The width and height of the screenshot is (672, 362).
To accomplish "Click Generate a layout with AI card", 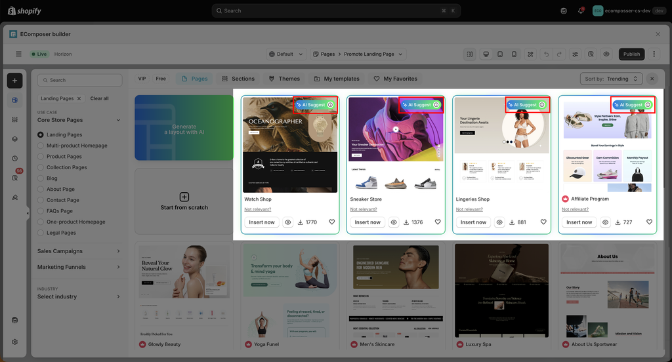I will (184, 128).
